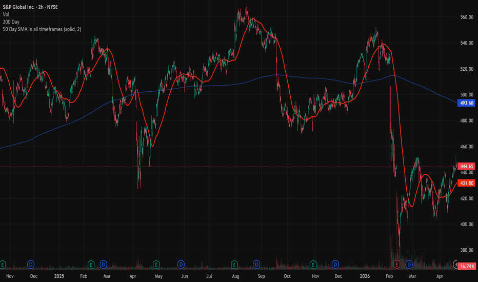Click the dividend marker near Mar 2025
478x282 pixels.
click(x=103, y=264)
